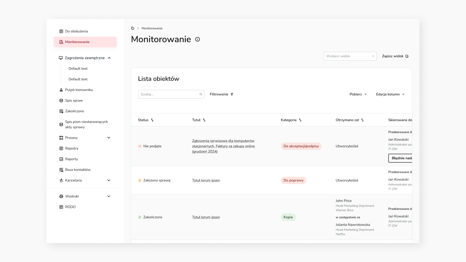Click the save view icon near Zapisz widok
Screen dimensions: 466x262
[407, 56]
